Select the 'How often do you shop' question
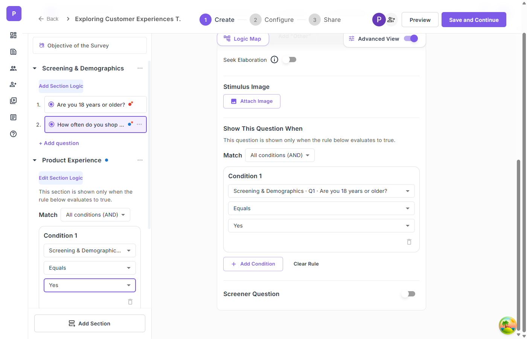 [90, 125]
